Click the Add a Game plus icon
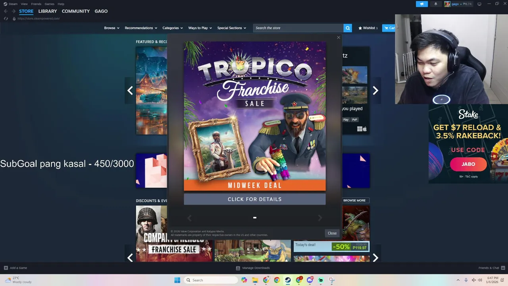The height and width of the screenshot is (286, 508). pos(6,268)
